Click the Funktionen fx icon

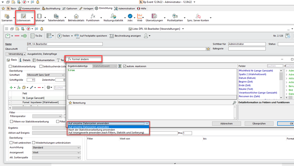tap(93, 18)
